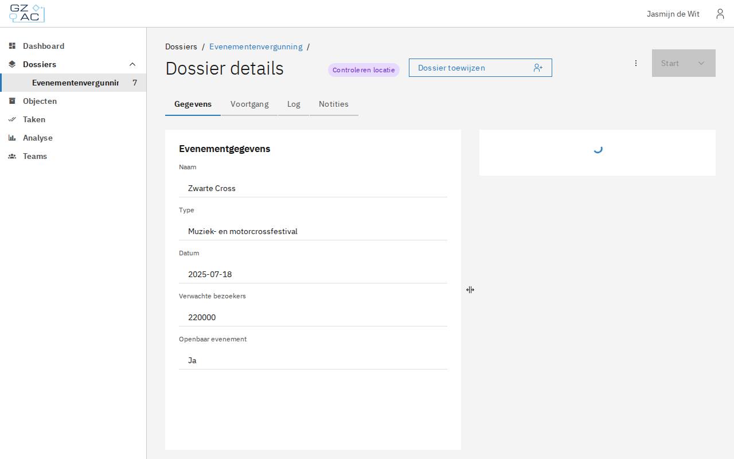Click the Dashboard grid icon
This screenshot has height=459, width=734.
[12, 46]
